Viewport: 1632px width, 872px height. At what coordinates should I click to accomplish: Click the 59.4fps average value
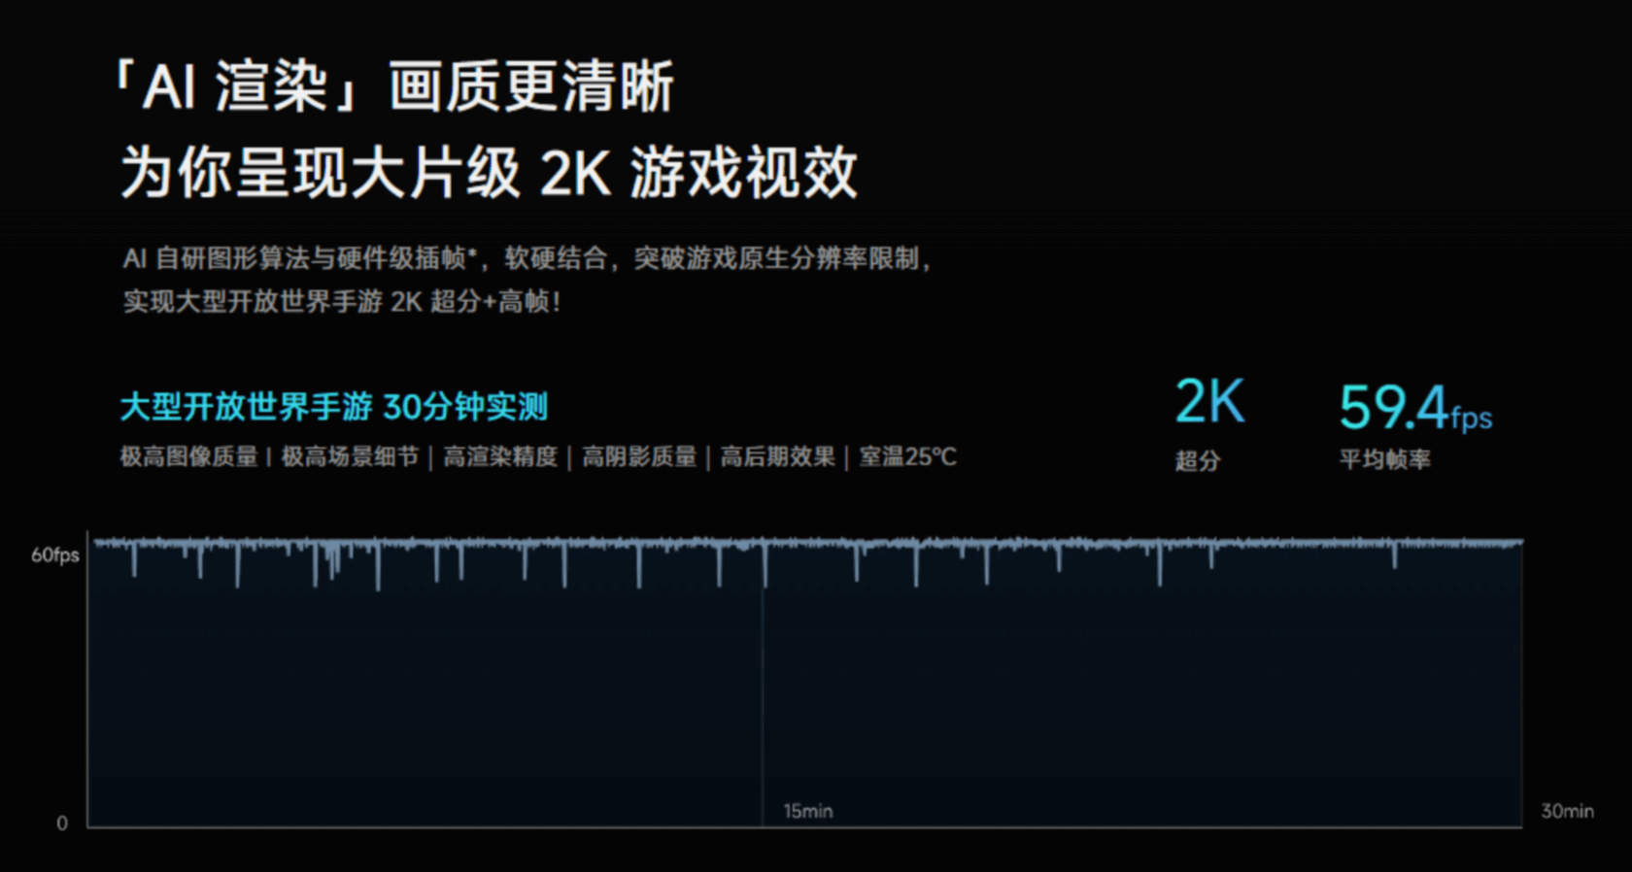pyautogui.click(x=1413, y=408)
